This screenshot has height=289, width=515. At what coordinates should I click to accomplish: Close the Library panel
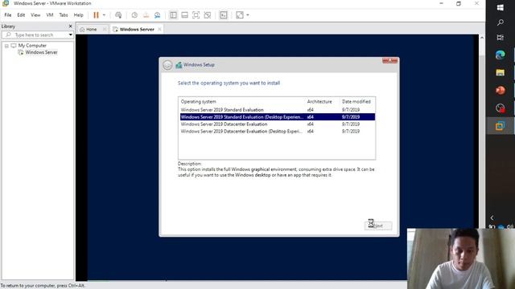point(70,26)
